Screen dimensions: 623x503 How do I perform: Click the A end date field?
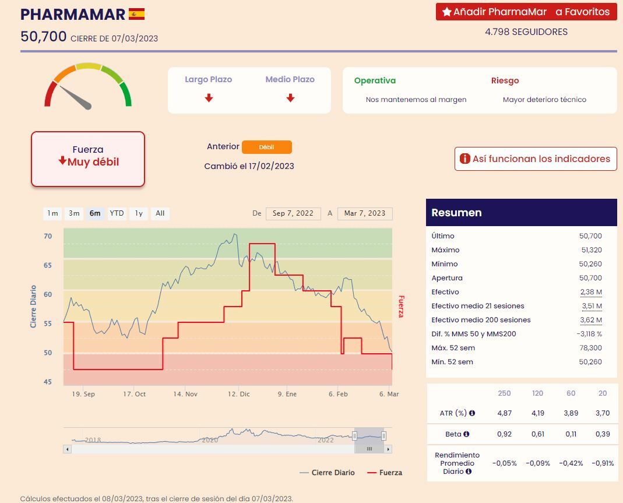pyautogui.click(x=365, y=213)
